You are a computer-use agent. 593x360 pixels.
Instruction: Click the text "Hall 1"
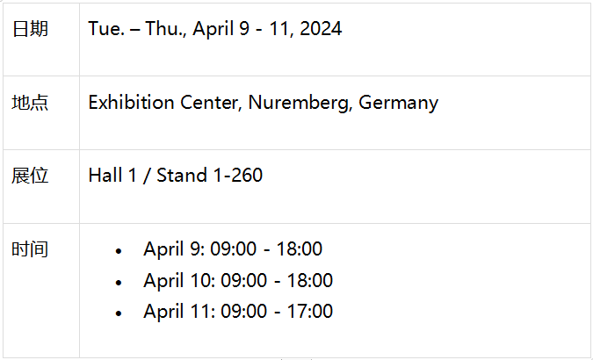pos(119,176)
